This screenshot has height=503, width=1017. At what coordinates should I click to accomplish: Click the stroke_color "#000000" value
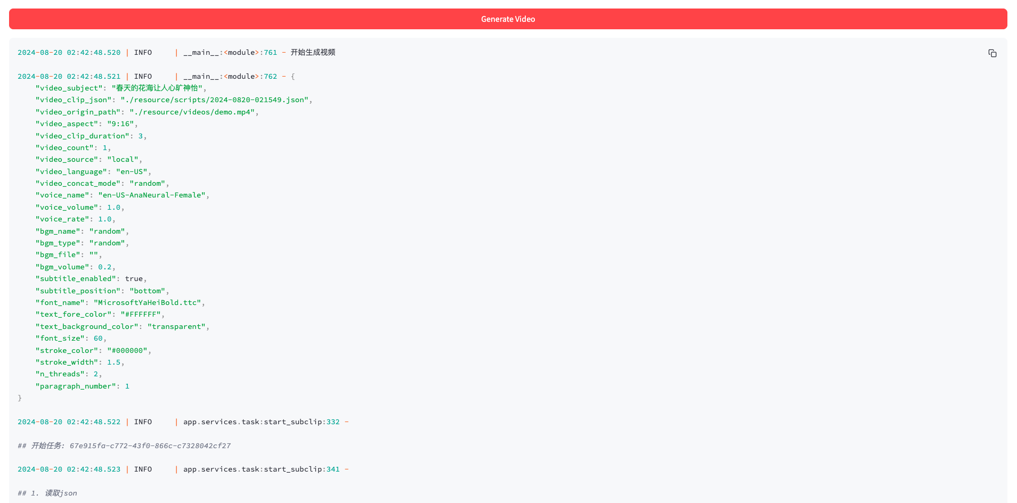pyautogui.click(x=127, y=351)
